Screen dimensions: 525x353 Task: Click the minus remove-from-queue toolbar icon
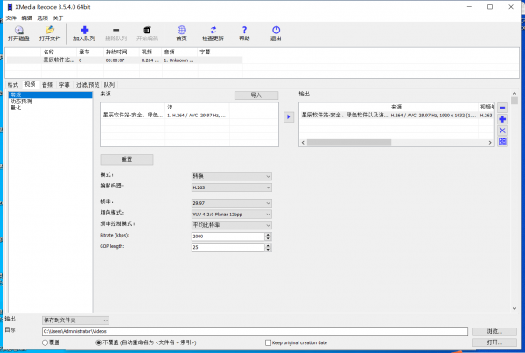coord(115,30)
